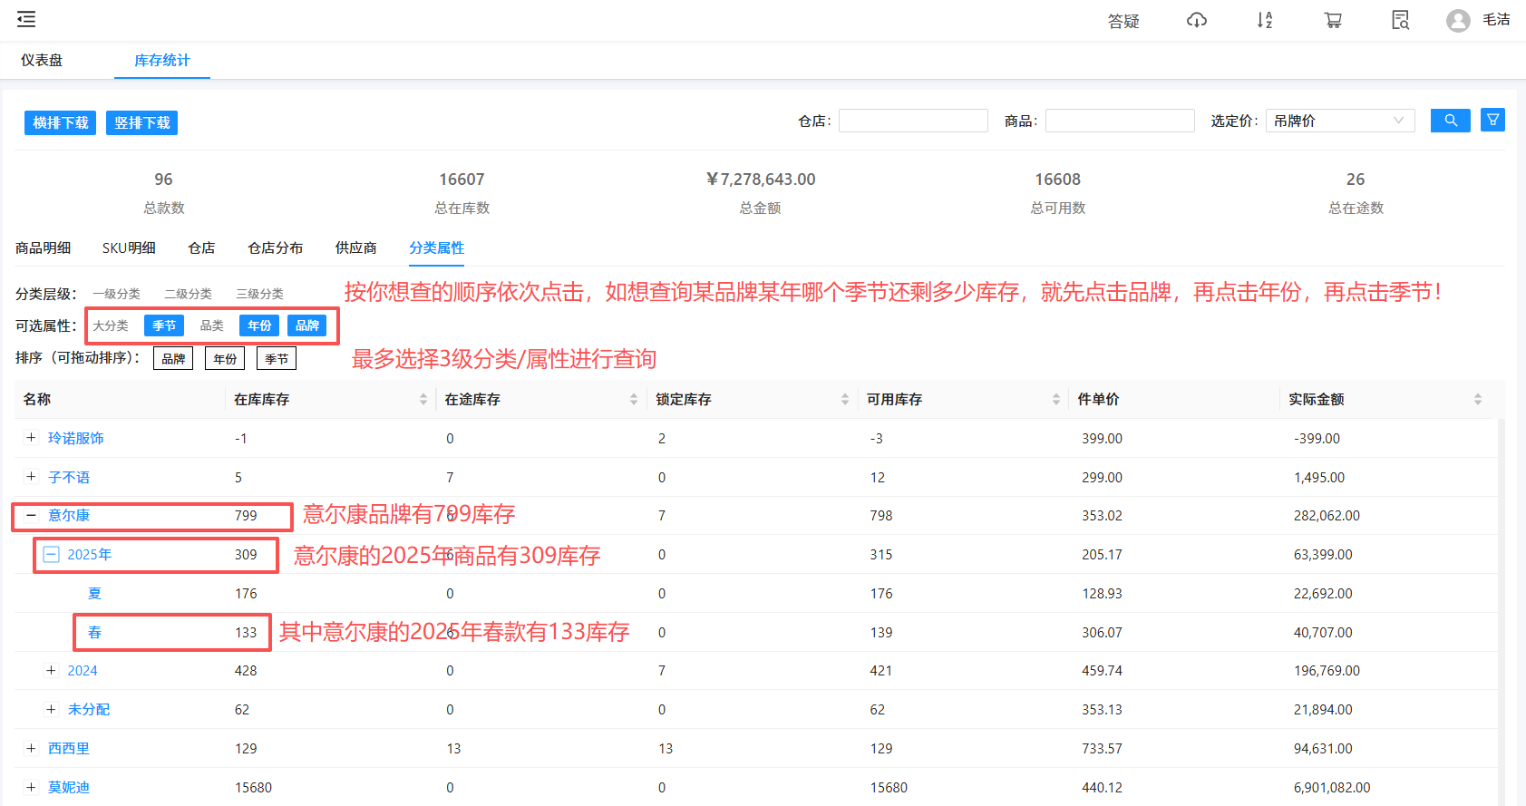Toggle the 年份 attribute tag

click(x=259, y=325)
